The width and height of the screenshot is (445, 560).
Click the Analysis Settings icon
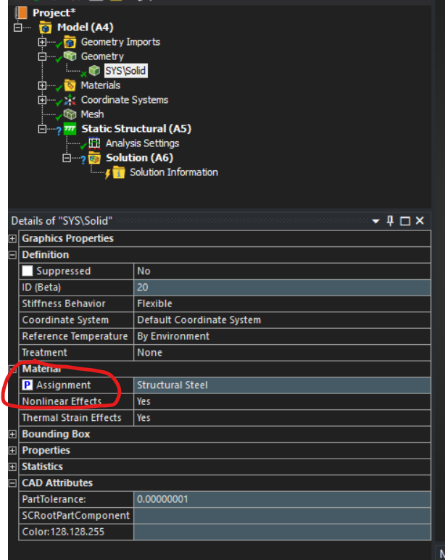point(94,143)
